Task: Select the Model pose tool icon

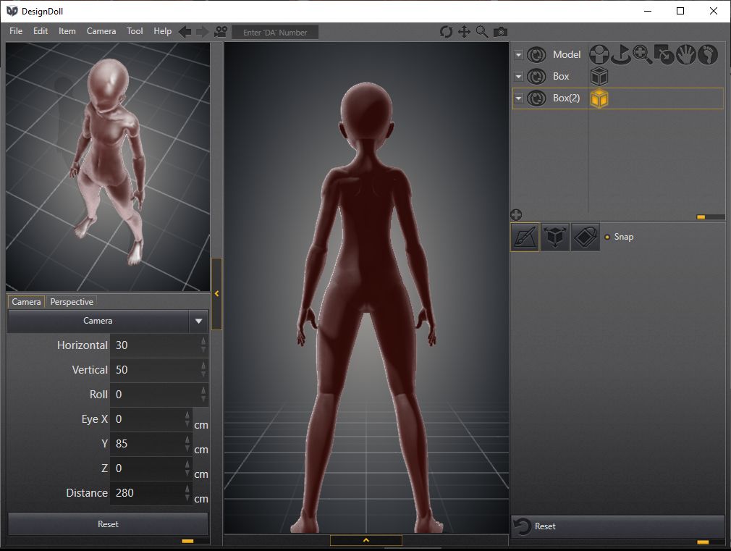Action: click(x=599, y=54)
